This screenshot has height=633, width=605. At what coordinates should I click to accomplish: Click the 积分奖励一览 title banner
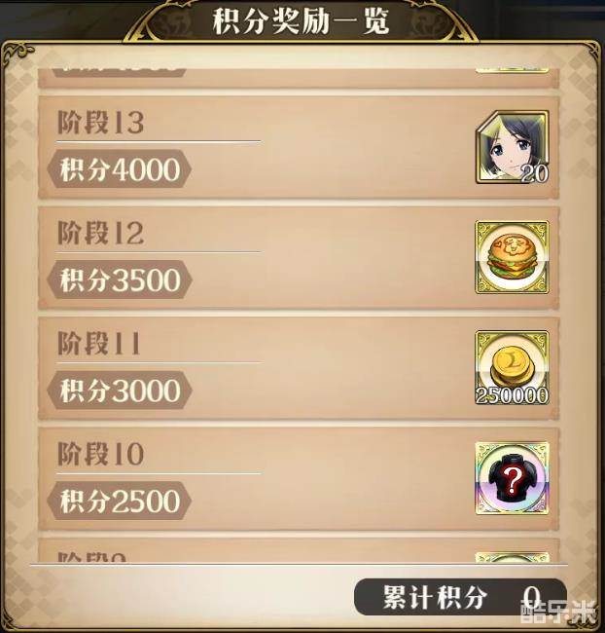click(x=301, y=21)
